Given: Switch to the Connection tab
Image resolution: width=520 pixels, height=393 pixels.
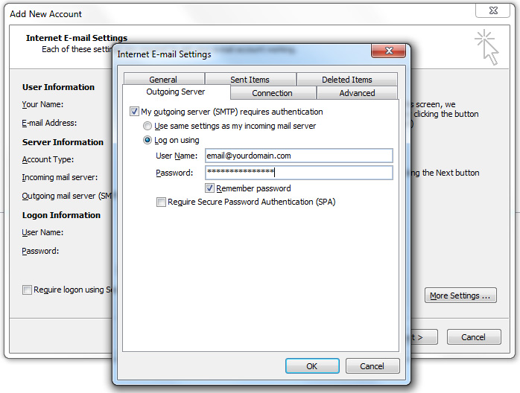Looking at the screenshot, I should (x=272, y=93).
